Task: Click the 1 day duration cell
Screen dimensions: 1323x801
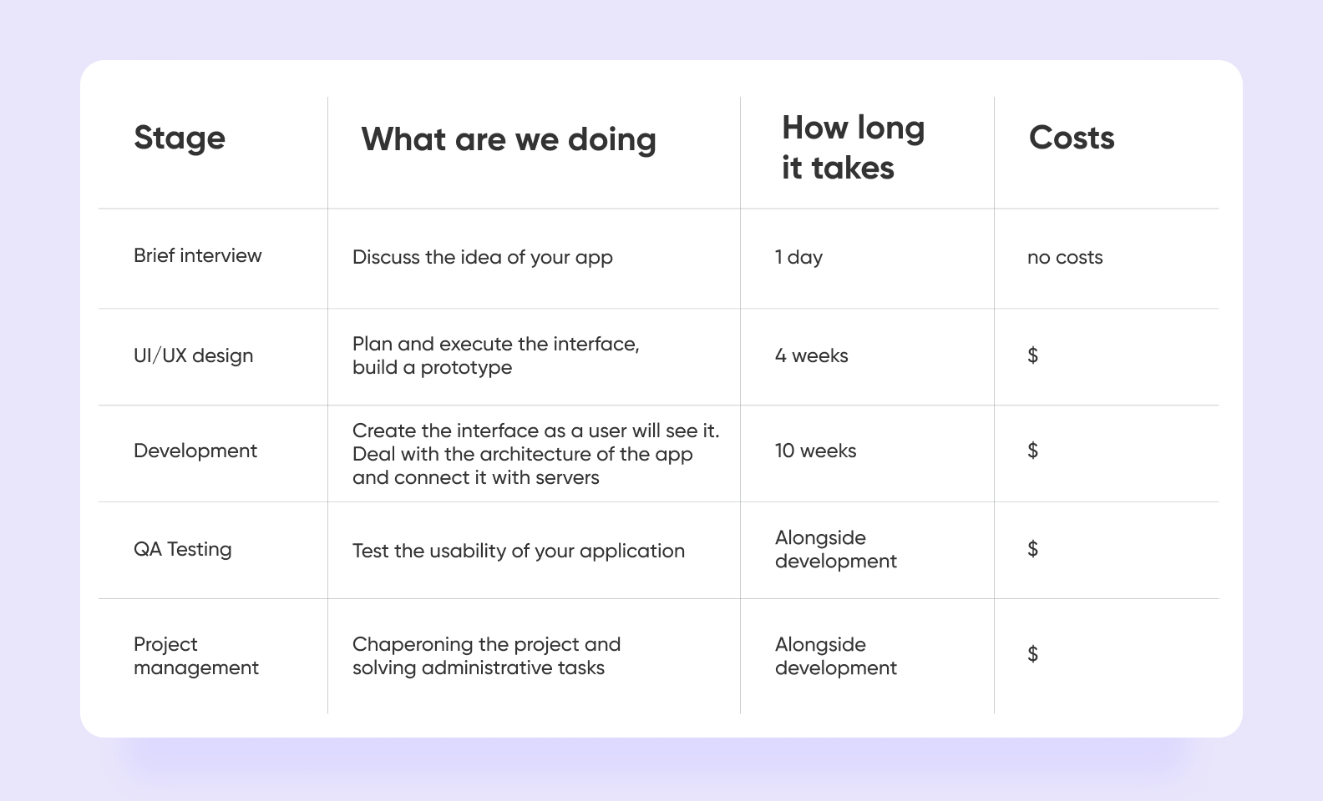Action: pos(799,257)
